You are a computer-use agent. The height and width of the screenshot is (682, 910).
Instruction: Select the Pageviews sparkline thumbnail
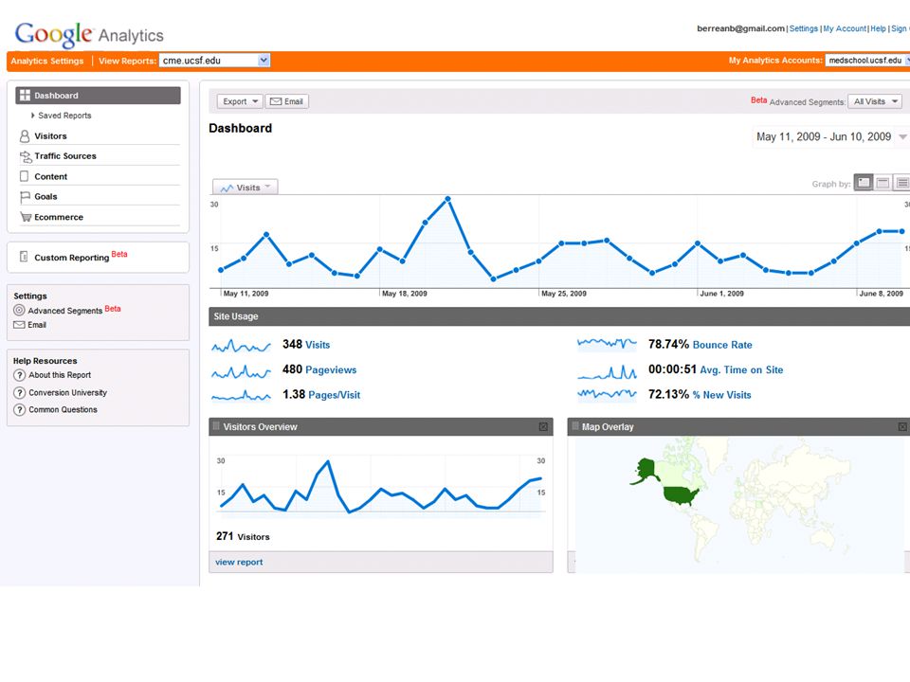coord(241,371)
